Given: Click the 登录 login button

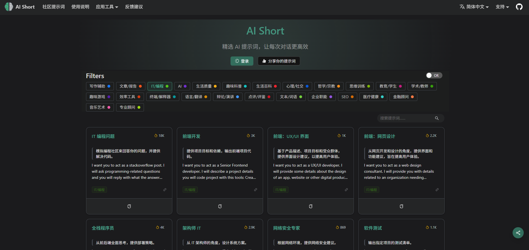Looking at the screenshot, I should coord(242,61).
